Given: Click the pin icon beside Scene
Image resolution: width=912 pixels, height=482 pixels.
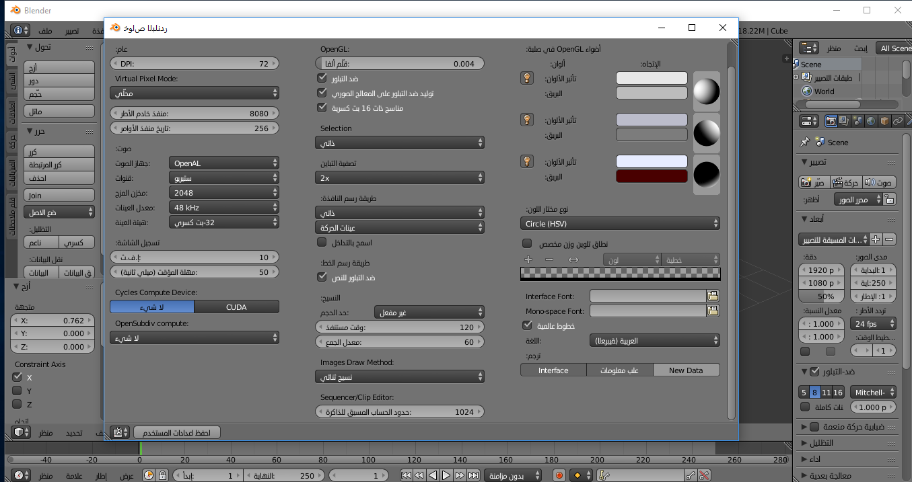Looking at the screenshot, I should pyautogui.click(x=804, y=142).
